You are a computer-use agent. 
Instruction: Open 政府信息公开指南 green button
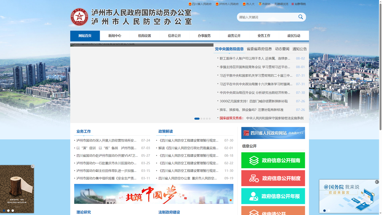click(x=273, y=160)
